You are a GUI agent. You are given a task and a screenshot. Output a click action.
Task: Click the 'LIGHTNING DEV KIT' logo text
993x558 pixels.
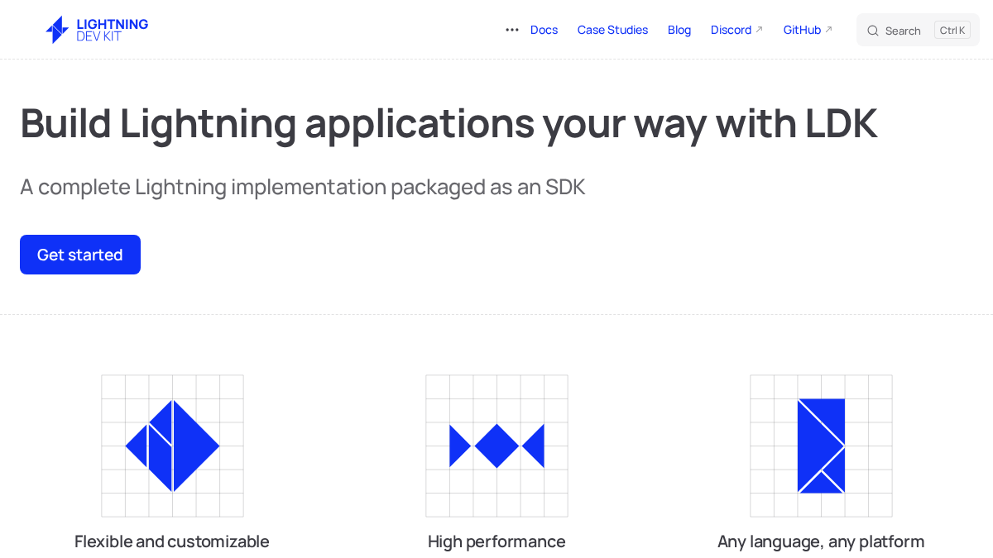[x=112, y=30]
